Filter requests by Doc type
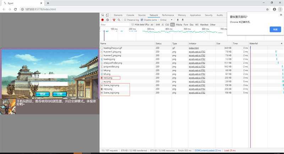This screenshot has height=154, width=284. point(192,24)
